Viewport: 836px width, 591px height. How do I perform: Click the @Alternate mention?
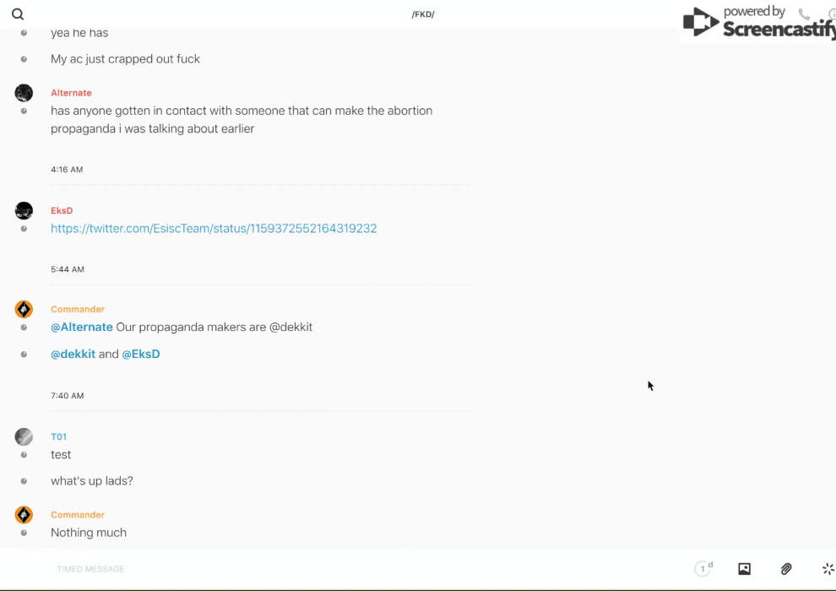(82, 327)
